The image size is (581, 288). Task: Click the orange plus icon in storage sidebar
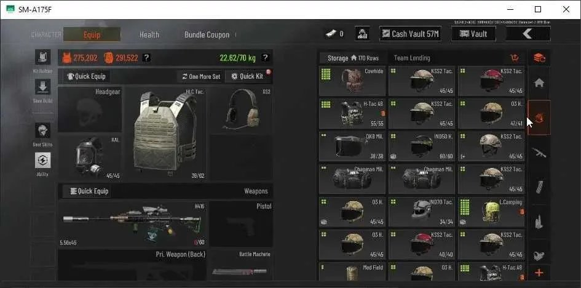pos(539,273)
